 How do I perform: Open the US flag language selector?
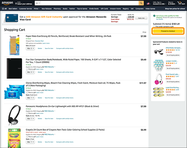pyautogui.click(x=148, y=3)
